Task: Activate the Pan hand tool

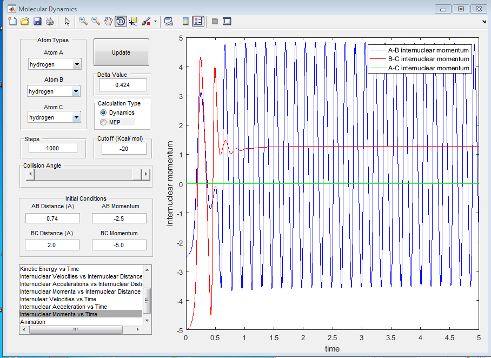Action: point(108,22)
